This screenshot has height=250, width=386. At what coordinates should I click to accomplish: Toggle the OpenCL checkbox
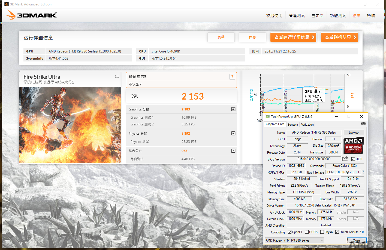click(x=289, y=232)
